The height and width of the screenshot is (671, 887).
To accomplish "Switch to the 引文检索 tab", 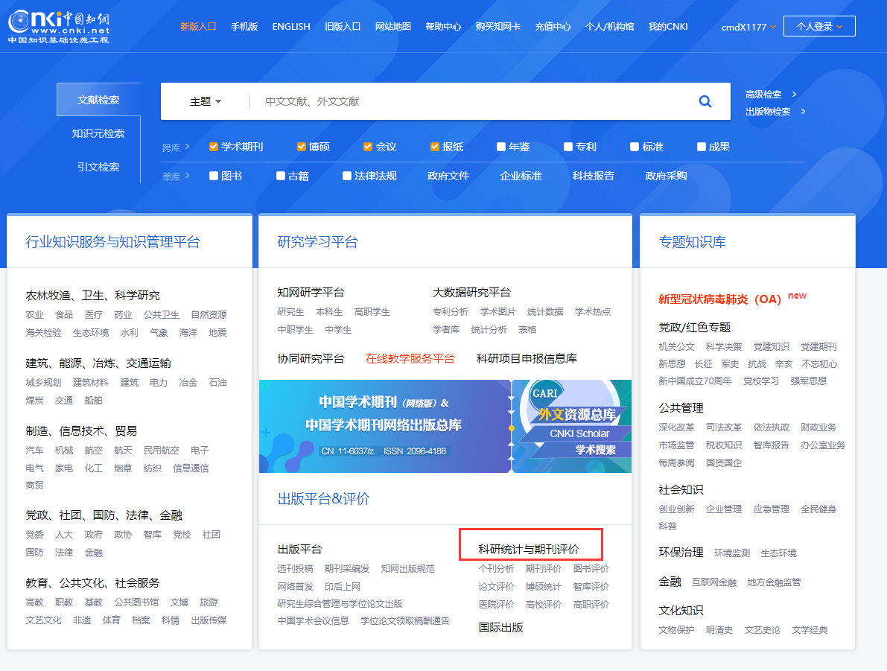I will [98, 167].
